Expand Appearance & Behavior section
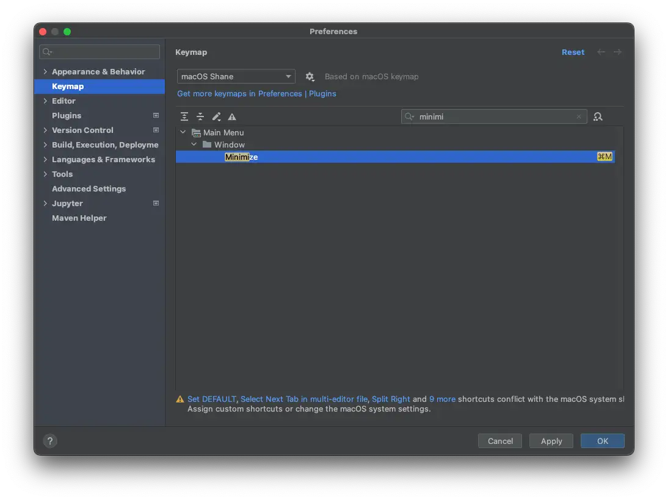668x500 pixels. (45, 71)
